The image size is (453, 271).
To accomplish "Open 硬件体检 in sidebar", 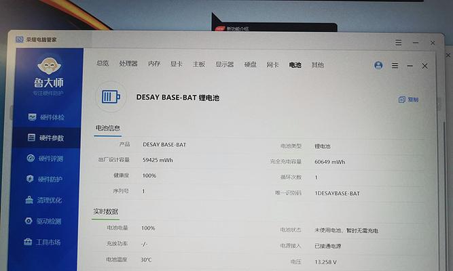I will (x=46, y=117).
